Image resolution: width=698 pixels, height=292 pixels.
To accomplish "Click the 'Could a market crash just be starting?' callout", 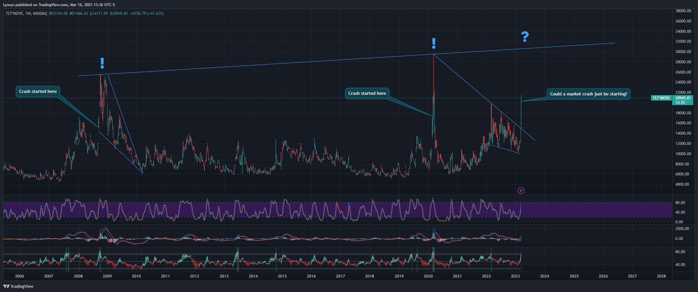I will (x=589, y=94).
